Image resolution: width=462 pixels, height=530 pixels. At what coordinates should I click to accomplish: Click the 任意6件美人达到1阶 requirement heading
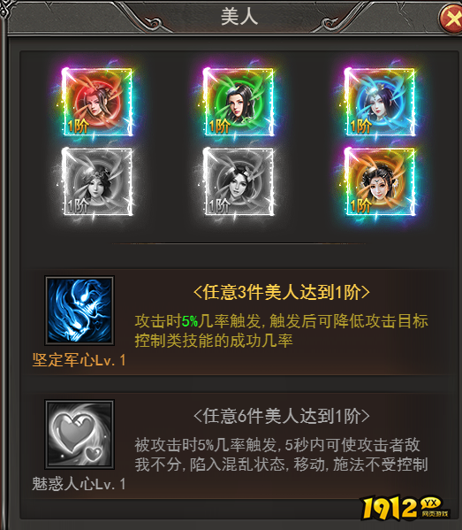point(282,416)
